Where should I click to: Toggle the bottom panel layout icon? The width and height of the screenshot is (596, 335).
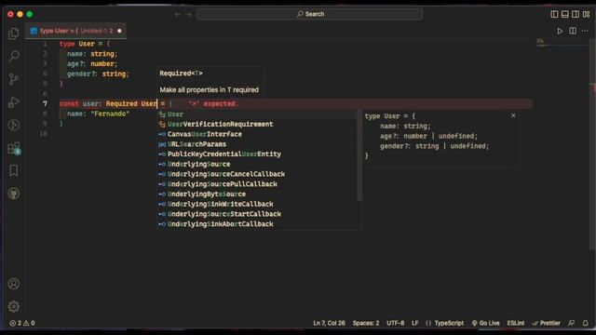pyautogui.click(x=565, y=14)
